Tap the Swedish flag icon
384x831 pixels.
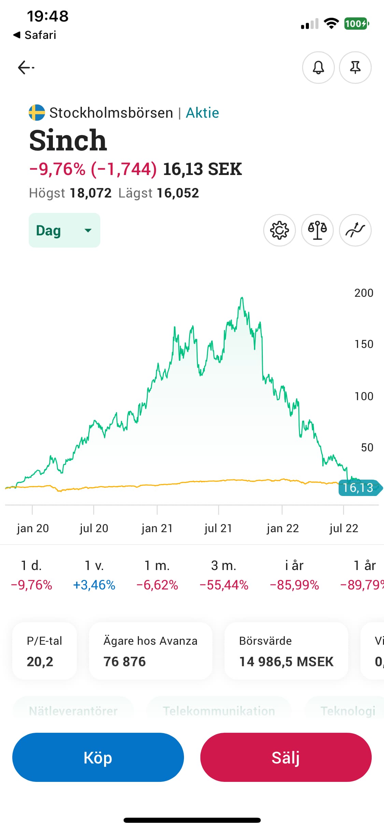pos(37,113)
